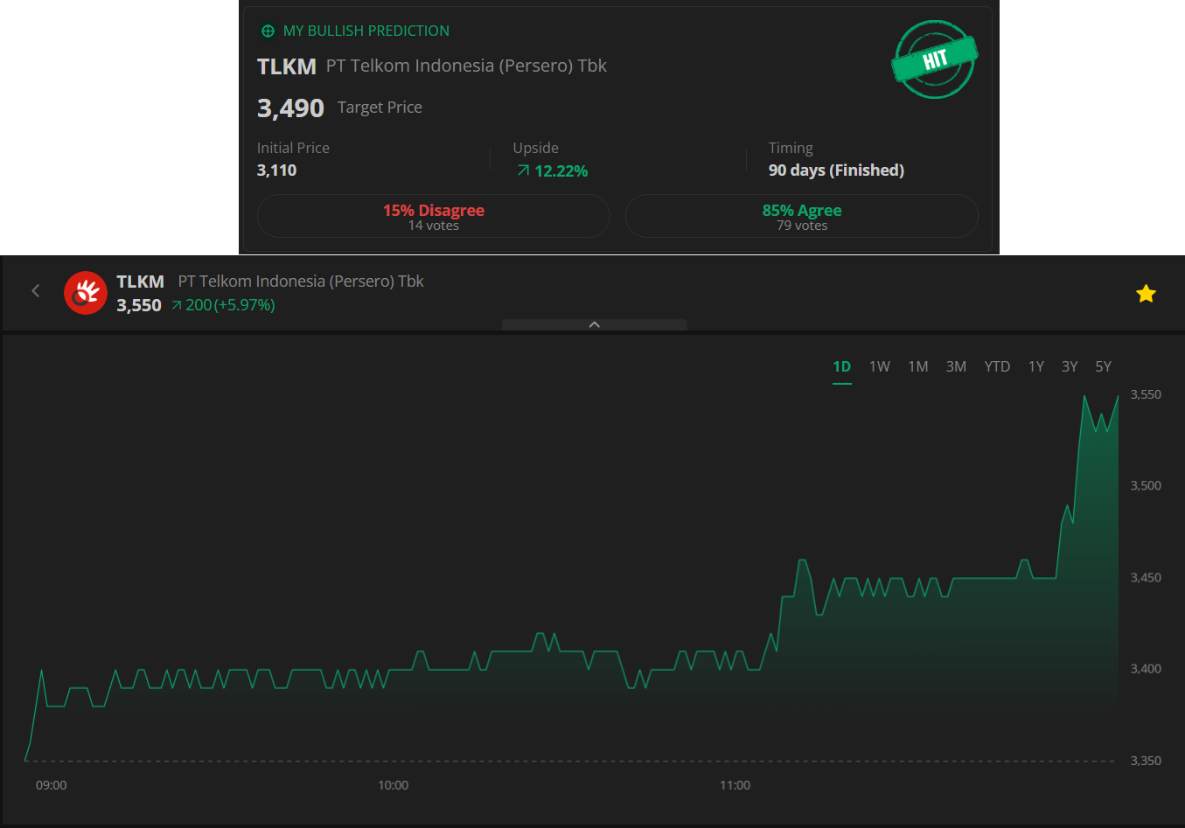Screen dimensions: 1185x828
Task: Click the 90 days (Finished) timing value
Action: pyautogui.click(x=837, y=170)
